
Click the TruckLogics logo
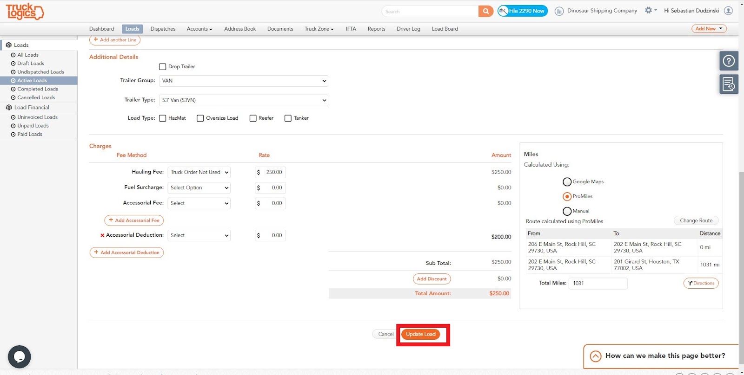coord(25,11)
